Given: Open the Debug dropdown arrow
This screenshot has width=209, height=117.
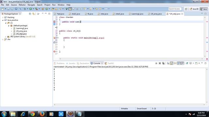Looking at the screenshot, I should click(27, 9).
